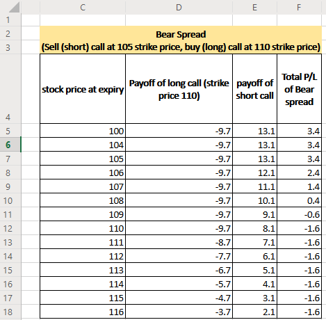Select row 1 header

point(10,20)
